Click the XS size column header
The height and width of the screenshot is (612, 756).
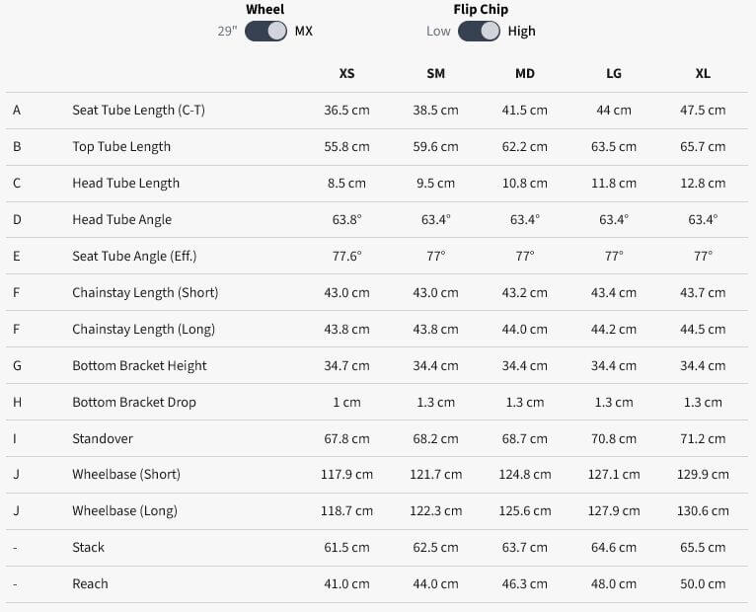tap(346, 73)
